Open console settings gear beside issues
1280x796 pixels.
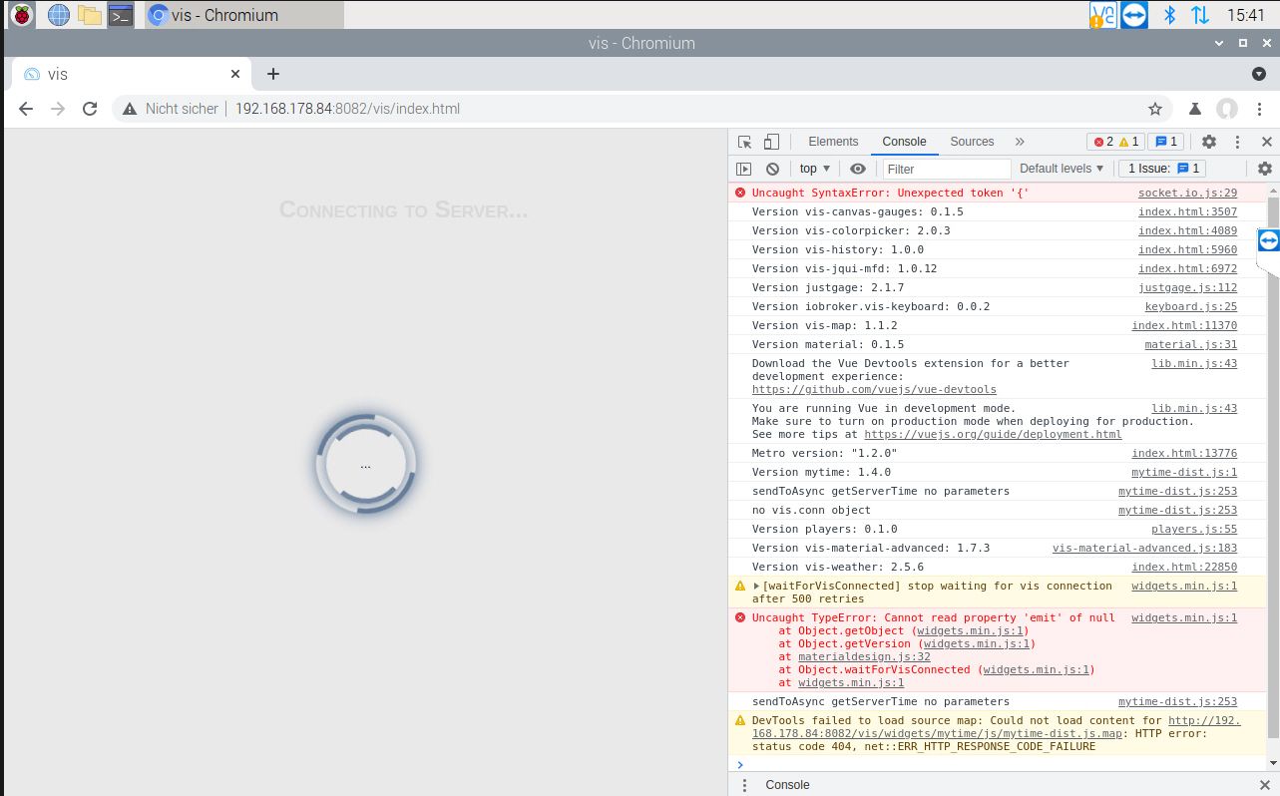click(1264, 169)
